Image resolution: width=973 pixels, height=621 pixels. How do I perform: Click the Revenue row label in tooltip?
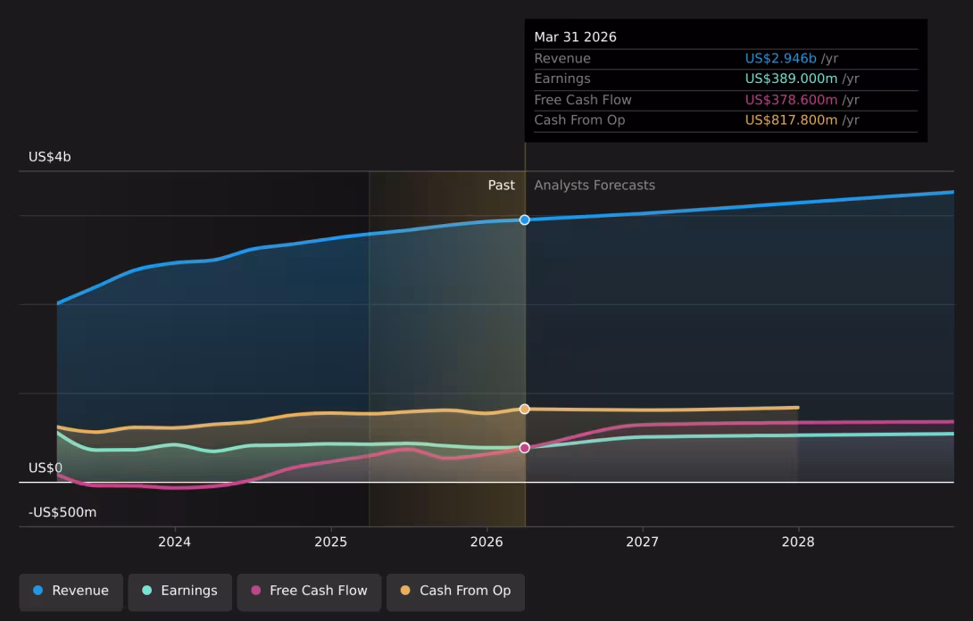pos(562,58)
